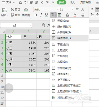Select column A header
Viewport: 99px width, 107px height.
pyautogui.click(x=13, y=32)
